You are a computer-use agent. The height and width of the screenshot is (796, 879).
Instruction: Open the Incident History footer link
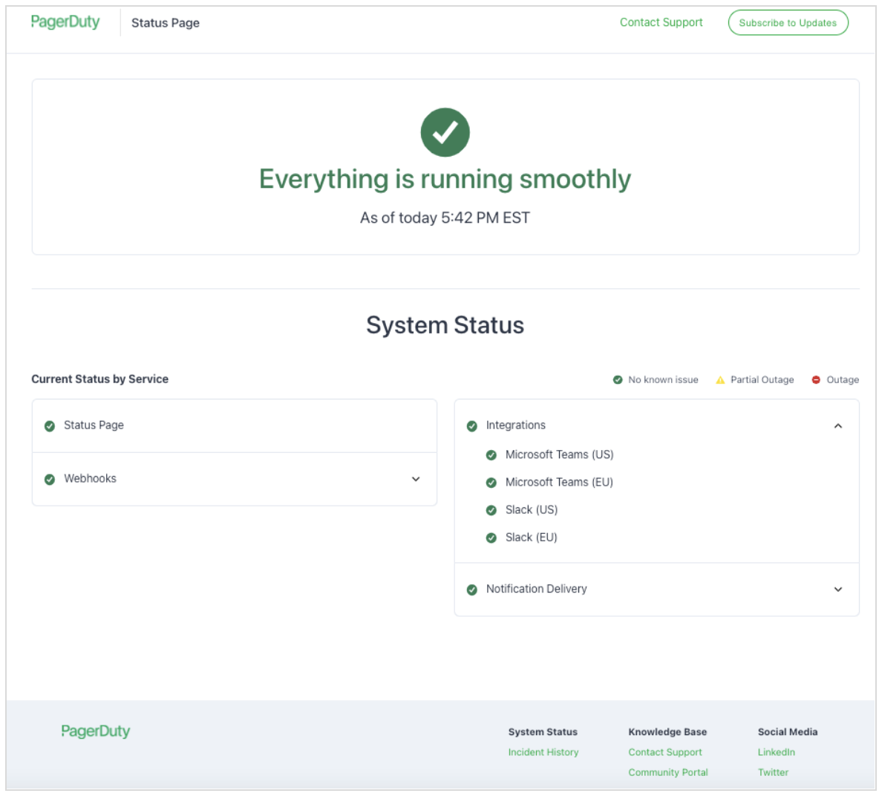point(543,752)
